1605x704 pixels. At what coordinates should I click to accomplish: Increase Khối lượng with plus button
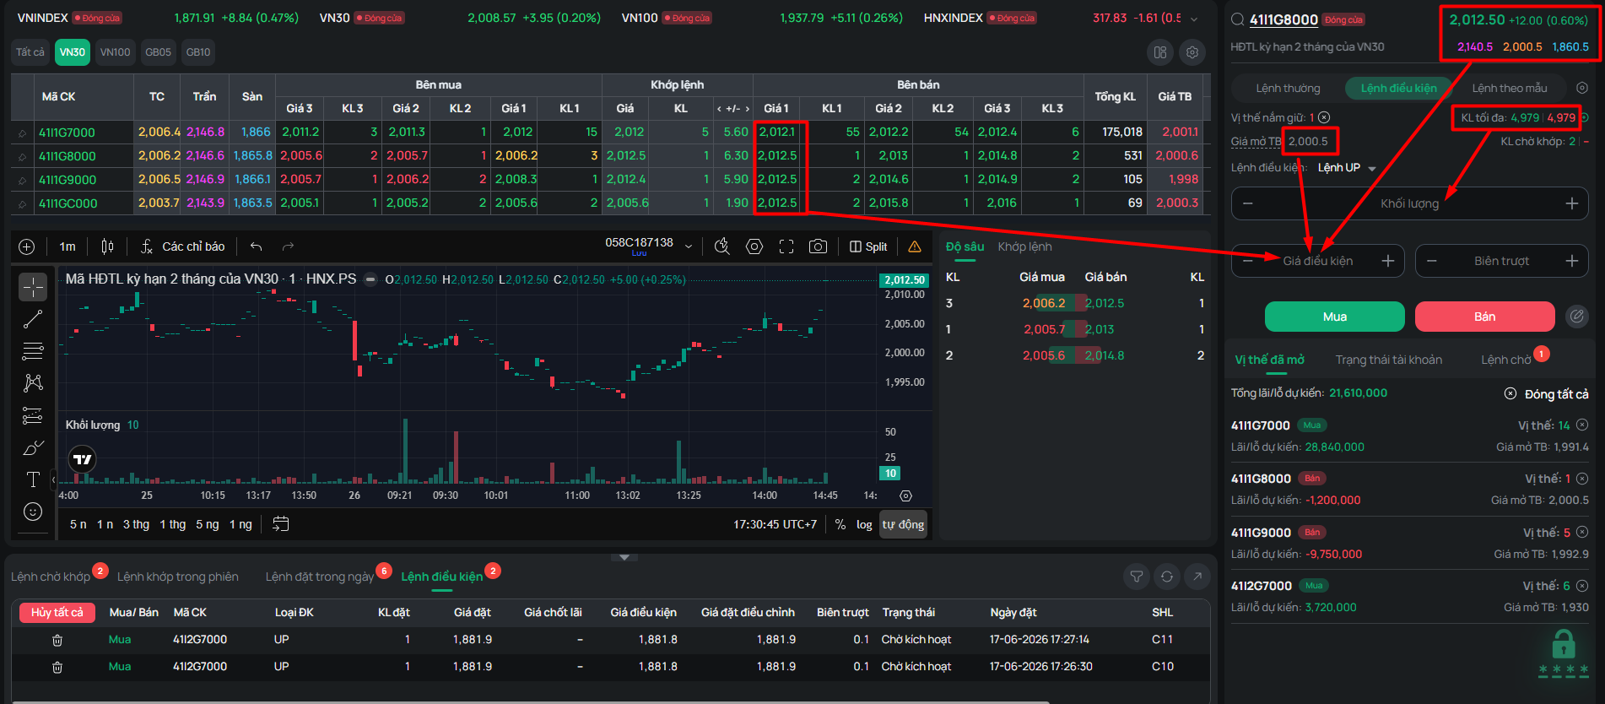1571,203
